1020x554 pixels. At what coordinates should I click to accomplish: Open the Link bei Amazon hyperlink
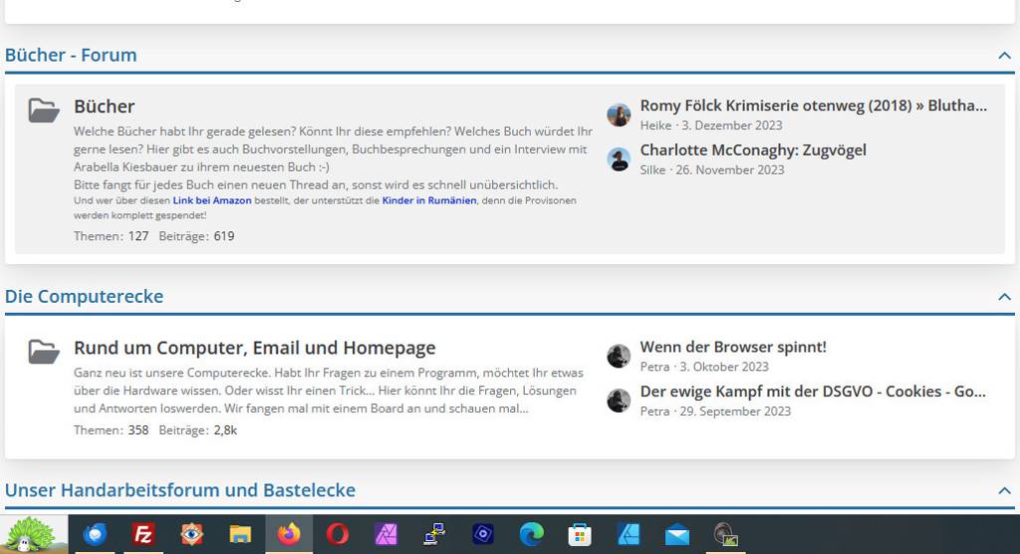[212, 200]
